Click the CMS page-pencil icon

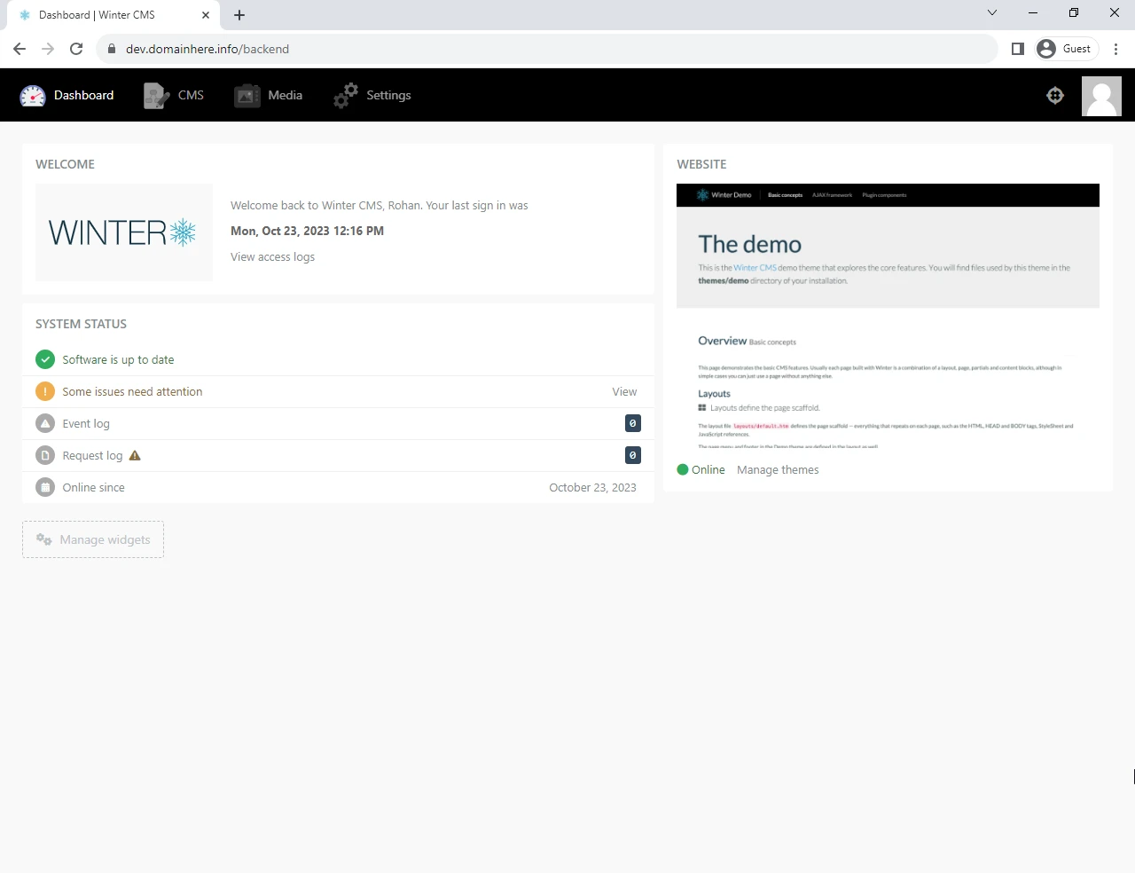coord(156,95)
